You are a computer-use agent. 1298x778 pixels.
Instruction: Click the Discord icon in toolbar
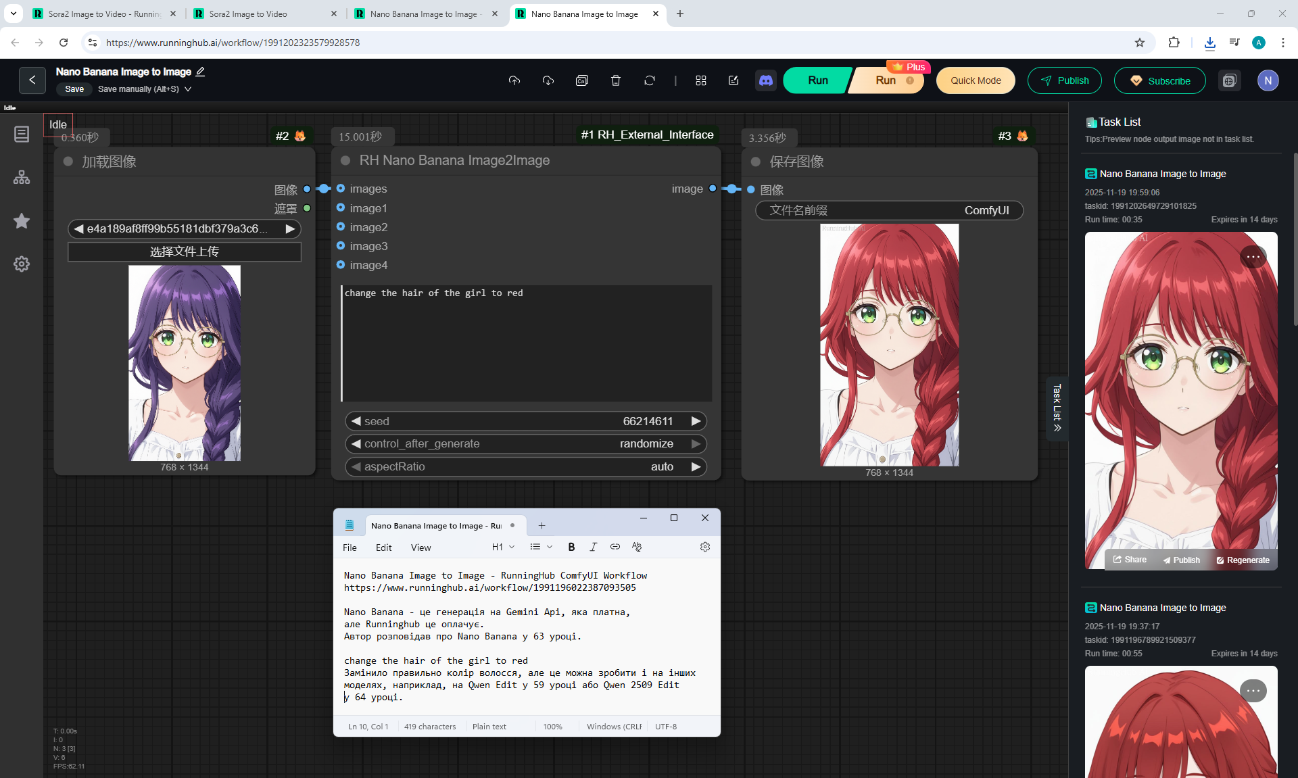click(765, 80)
